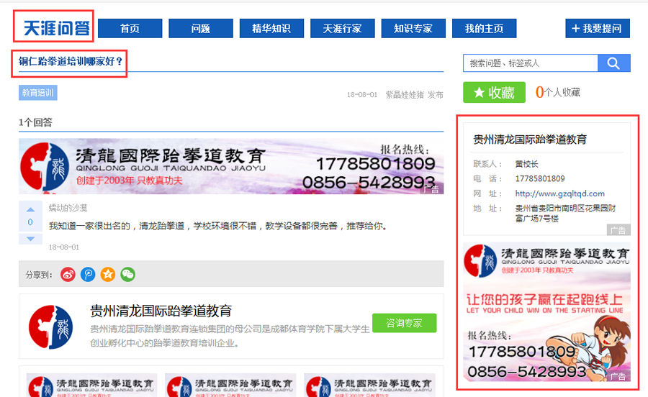This screenshot has height=397, width=648.
Task: Click sidebar ad 让您的孩子赢在起跑线上
Action: (x=546, y=311)
